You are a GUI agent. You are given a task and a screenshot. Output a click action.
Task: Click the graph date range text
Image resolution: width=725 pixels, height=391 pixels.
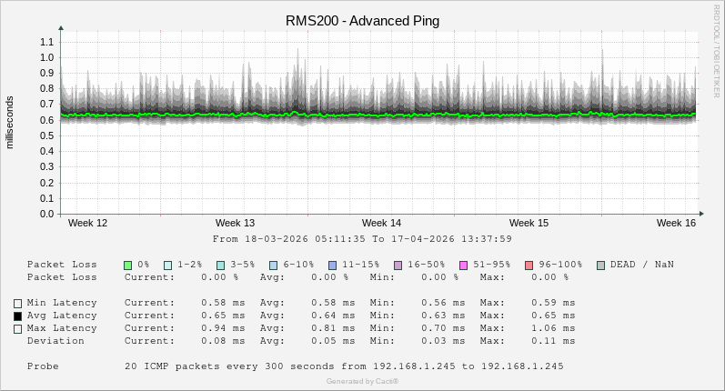tap(362, 239)
